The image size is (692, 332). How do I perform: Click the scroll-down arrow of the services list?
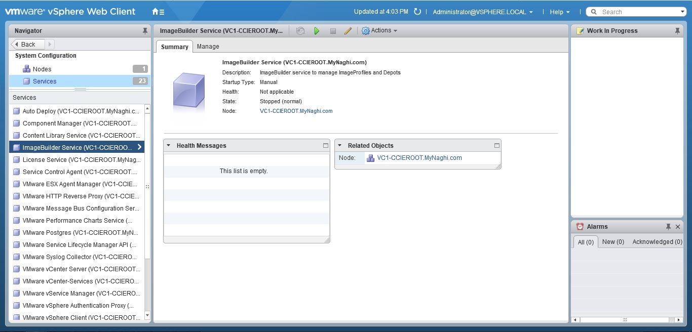147,315
